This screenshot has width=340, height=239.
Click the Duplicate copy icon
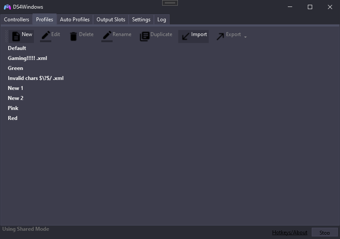click(144, 37)
